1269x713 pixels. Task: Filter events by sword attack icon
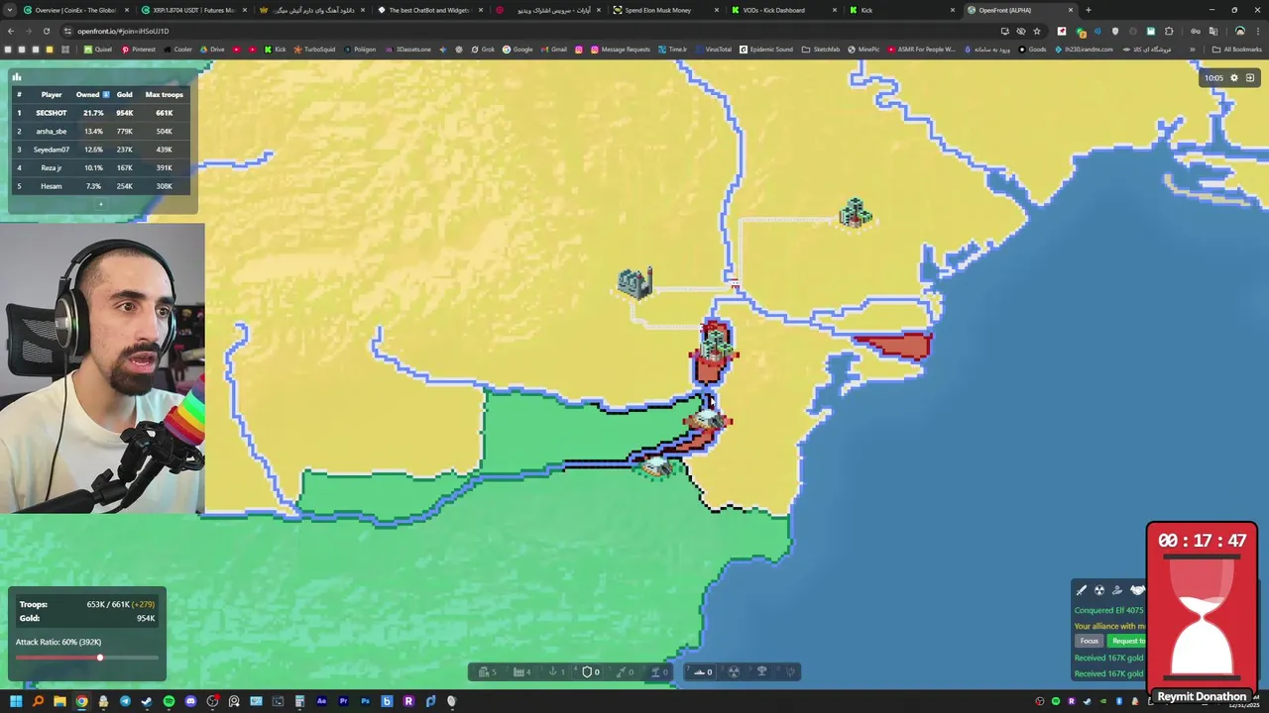click(x=1082, y=590)
